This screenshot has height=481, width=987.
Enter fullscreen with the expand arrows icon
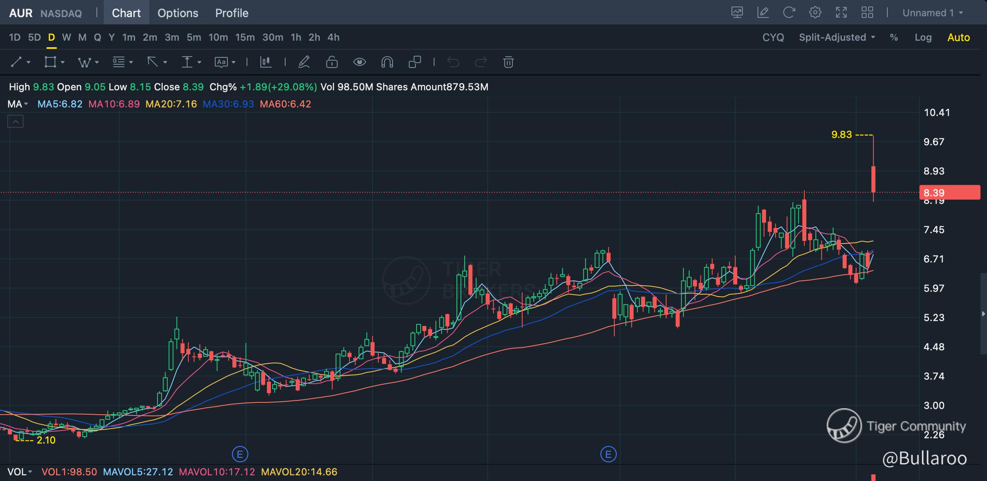point(841,13)
